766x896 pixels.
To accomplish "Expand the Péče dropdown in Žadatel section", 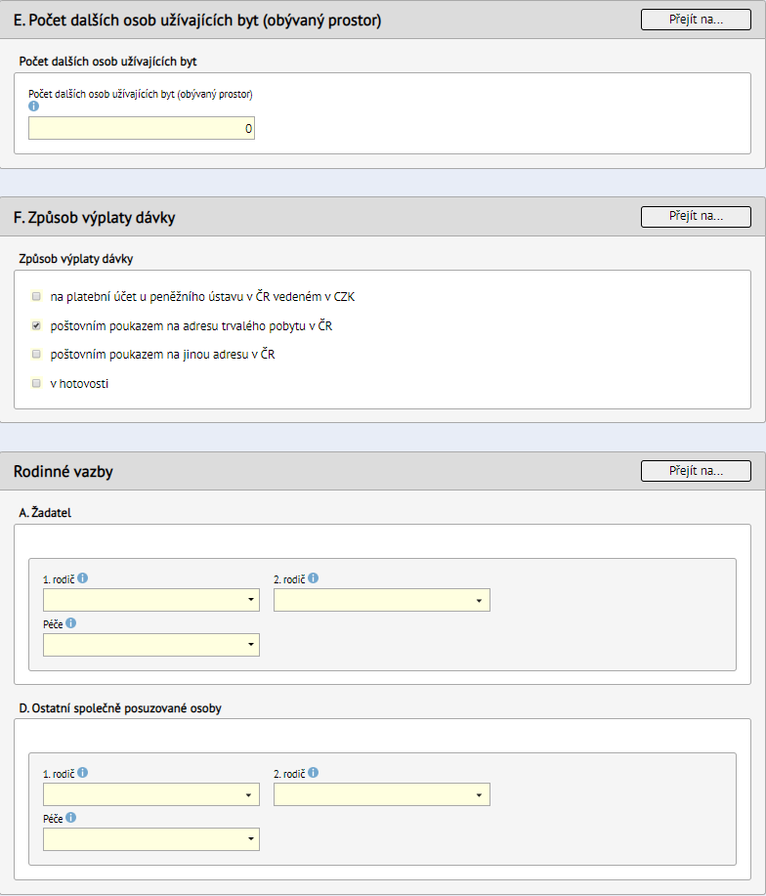I will (151, 645).
